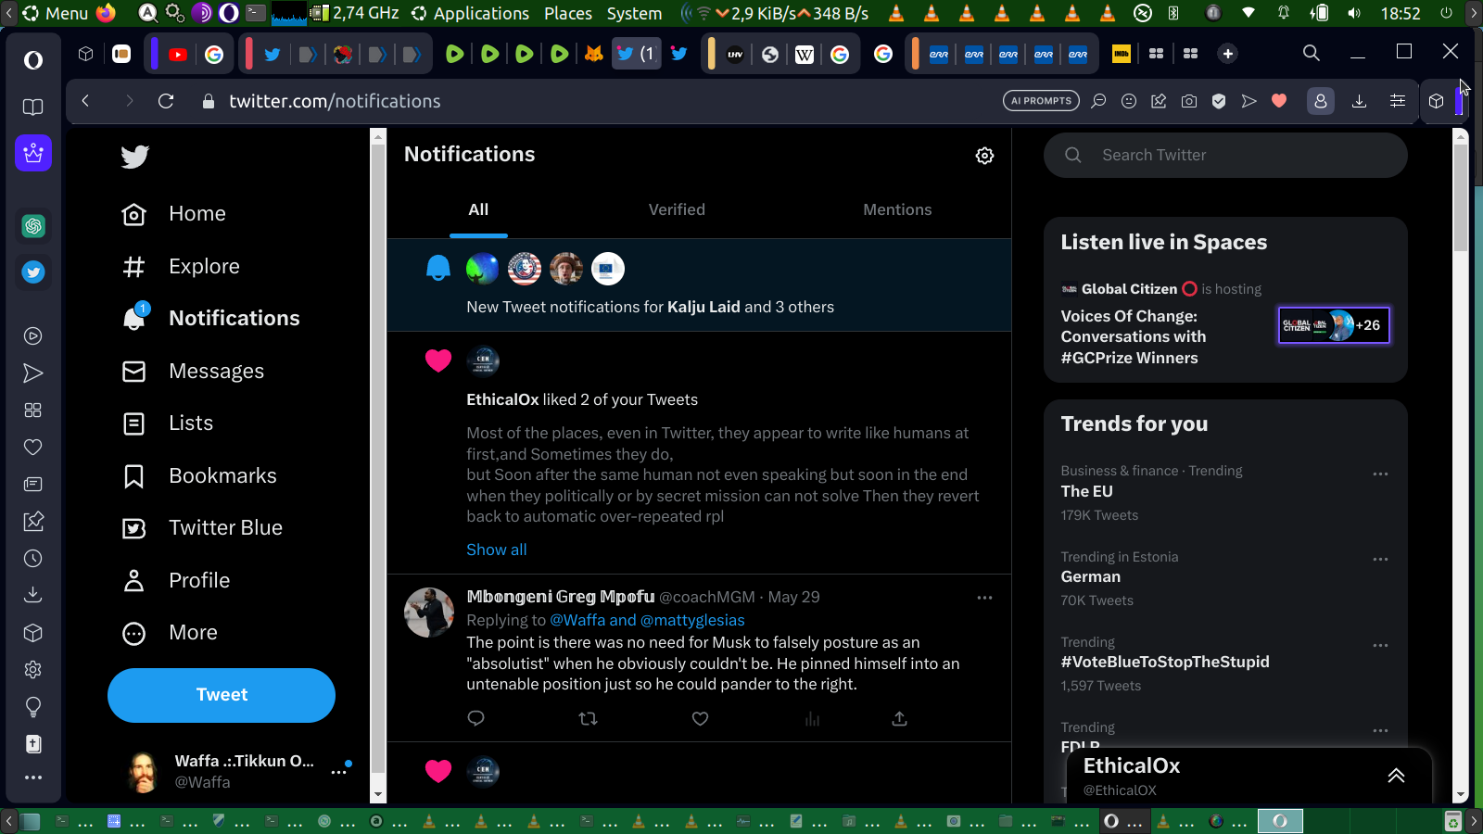Open Opera sidebar settings gear

click(33, 669)
